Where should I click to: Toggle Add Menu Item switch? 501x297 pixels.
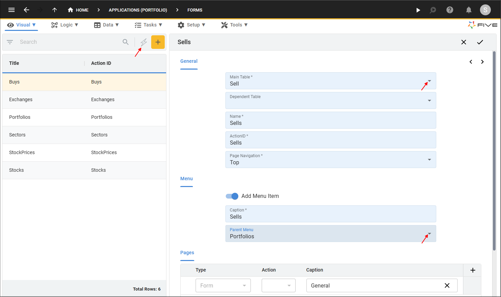[232, 196]
